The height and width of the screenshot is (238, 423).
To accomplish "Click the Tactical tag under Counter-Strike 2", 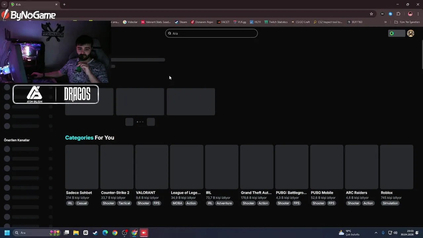I will click(x=124, y=203).
